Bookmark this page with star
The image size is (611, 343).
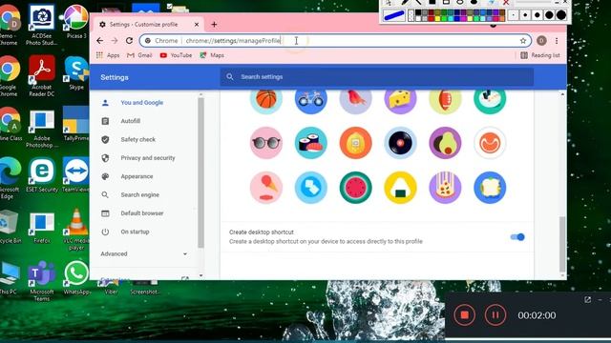point(523,40)
